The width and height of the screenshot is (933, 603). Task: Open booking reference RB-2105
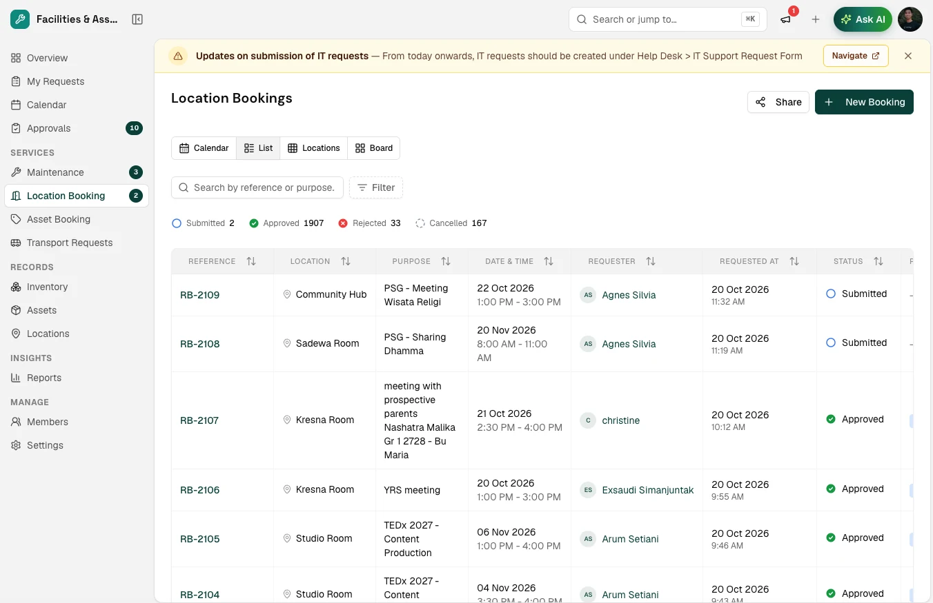tap(199, 539)
